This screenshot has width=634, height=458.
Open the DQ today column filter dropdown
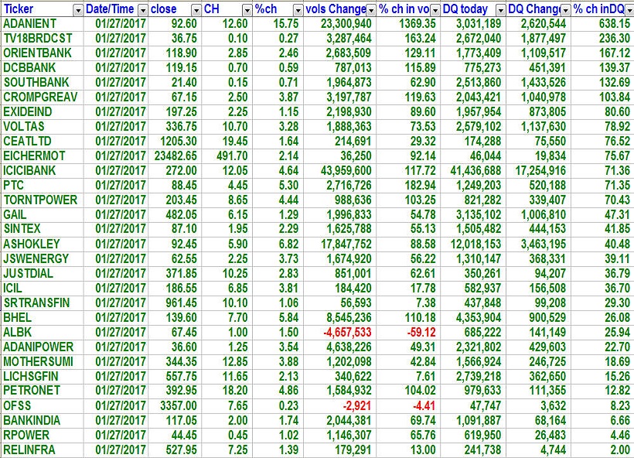pos(500,10)
